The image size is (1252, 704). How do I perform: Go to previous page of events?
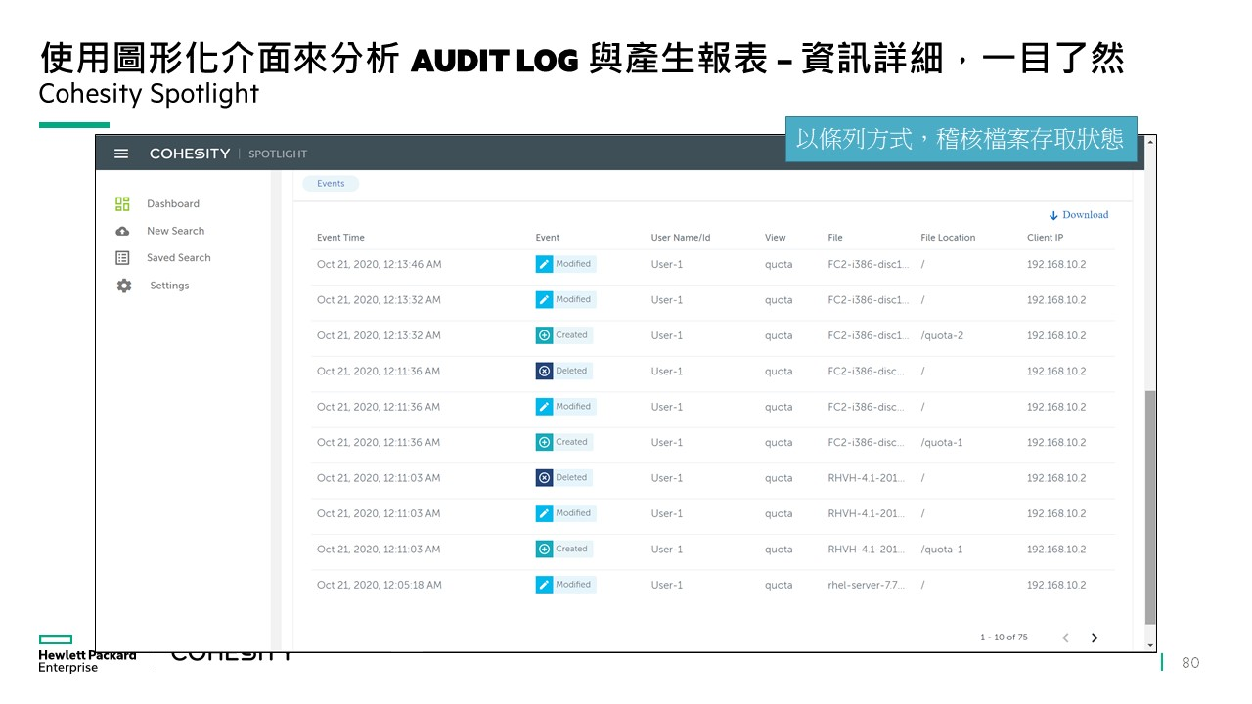click(1065, 638)
